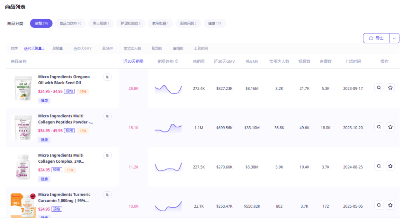Viewport: 402px width, 218px height.
Task: Favorite the Oregano Oil product with star
Action: coord(390,88)
